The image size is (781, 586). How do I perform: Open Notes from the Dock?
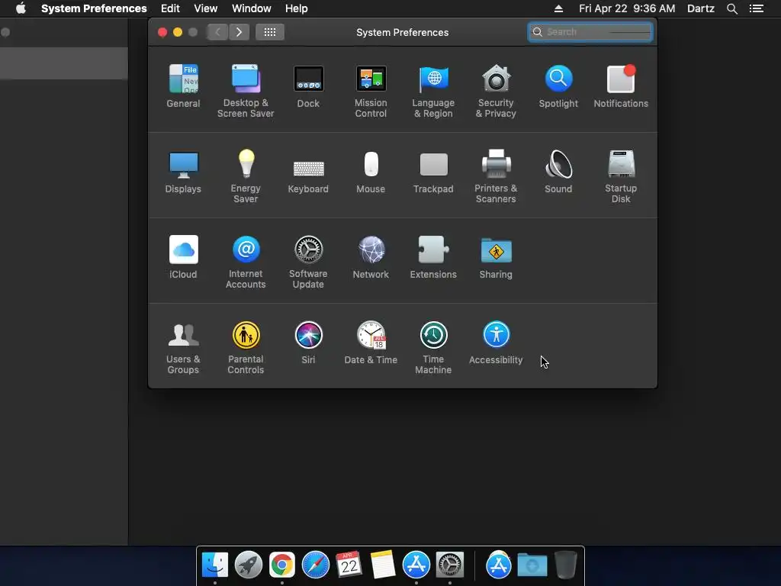[x=383, y=565]
